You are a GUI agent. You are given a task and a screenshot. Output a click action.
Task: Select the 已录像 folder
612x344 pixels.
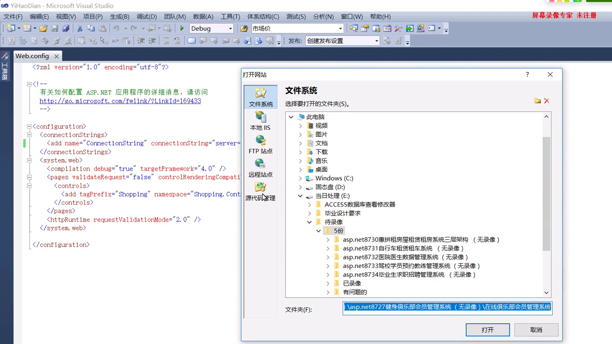coord(352,283)
